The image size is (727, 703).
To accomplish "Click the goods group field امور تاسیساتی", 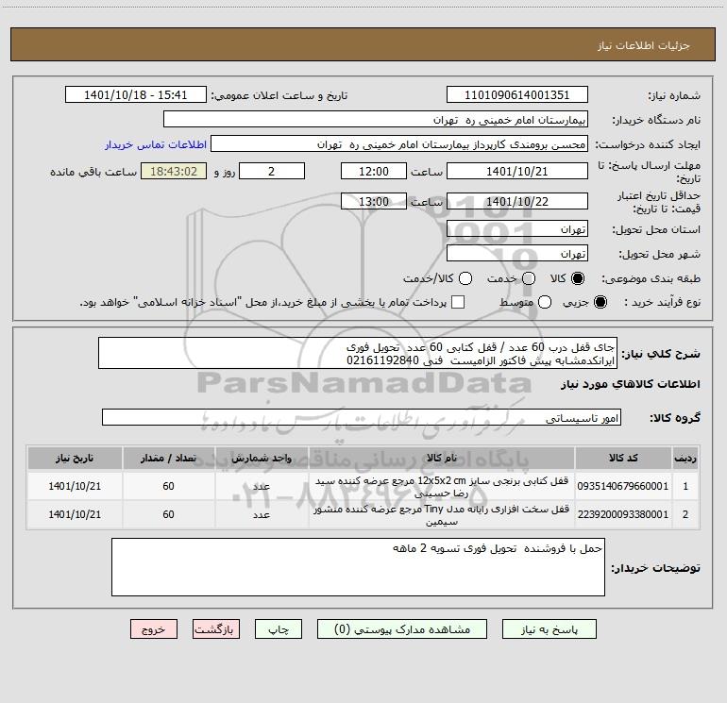I will coord(362,417).
